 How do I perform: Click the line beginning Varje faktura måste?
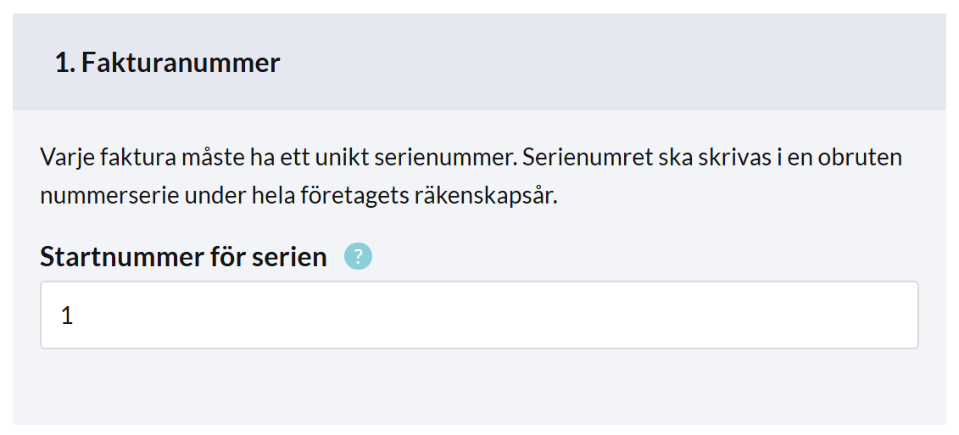point(471,157)
